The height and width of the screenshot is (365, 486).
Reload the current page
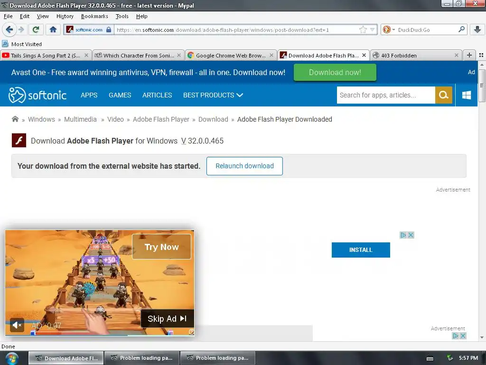coord(36,29)
